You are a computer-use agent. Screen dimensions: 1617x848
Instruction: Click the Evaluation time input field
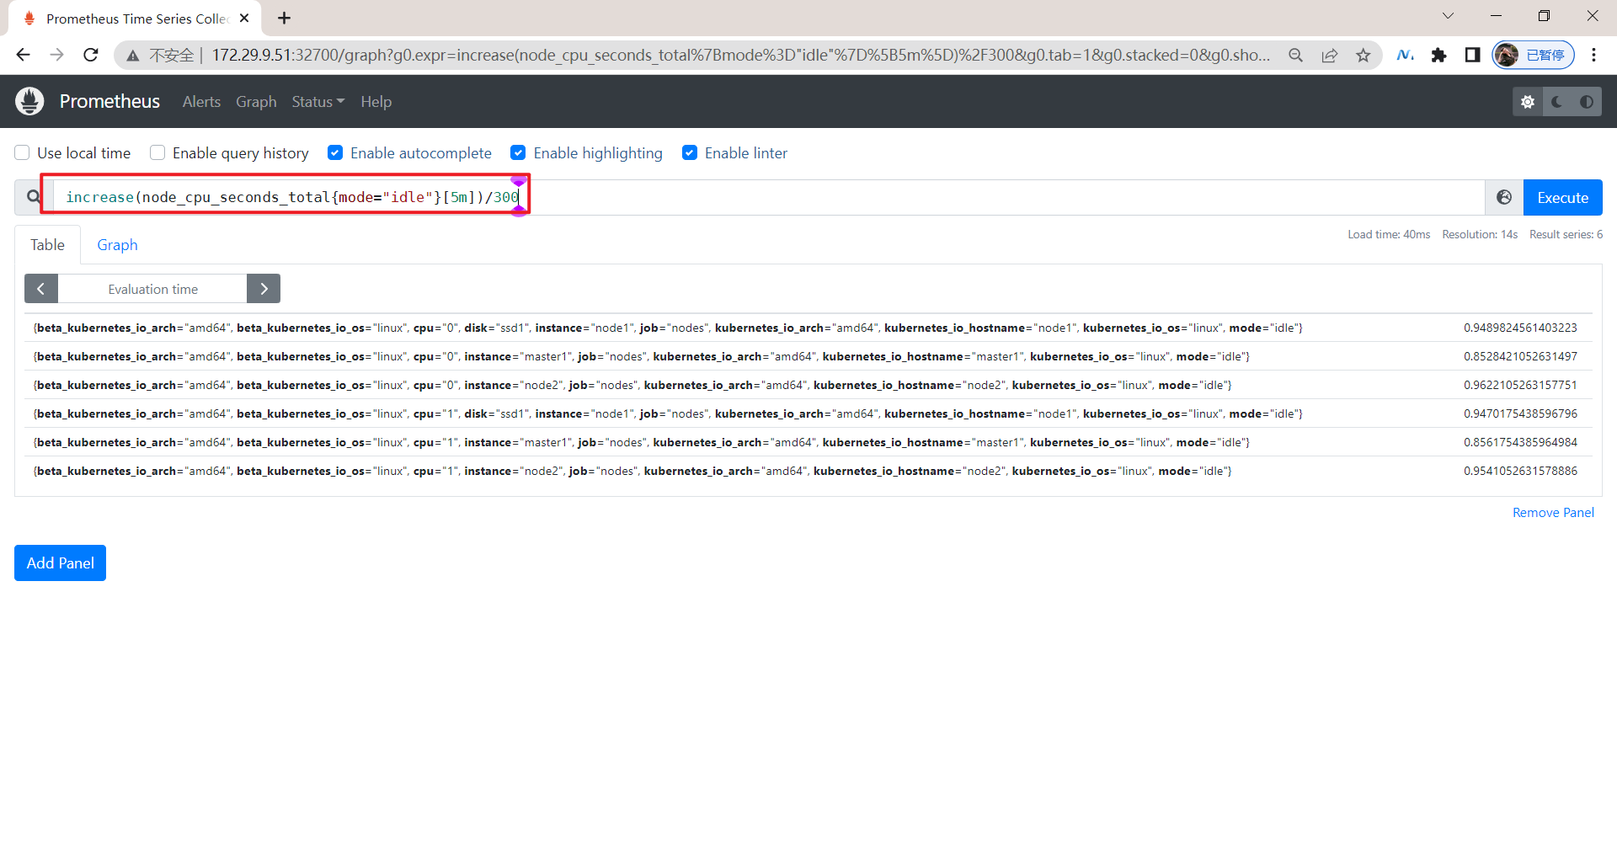pyautogui.click(x=152, y=289)
